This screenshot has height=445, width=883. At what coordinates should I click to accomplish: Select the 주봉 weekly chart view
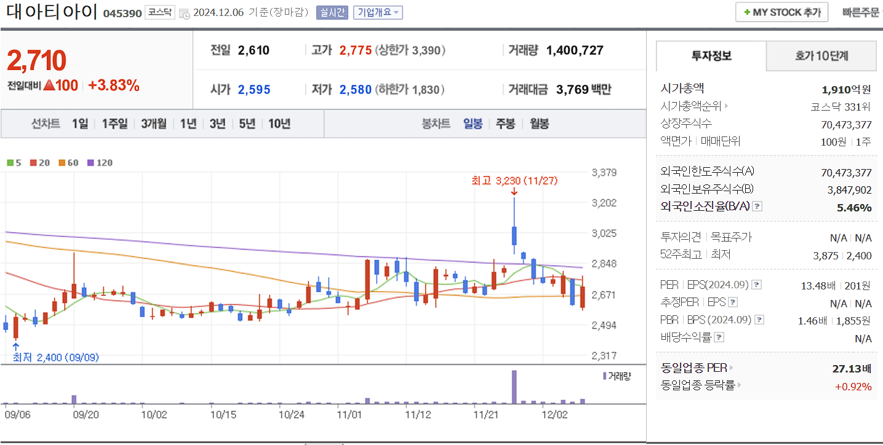(506, 124)
